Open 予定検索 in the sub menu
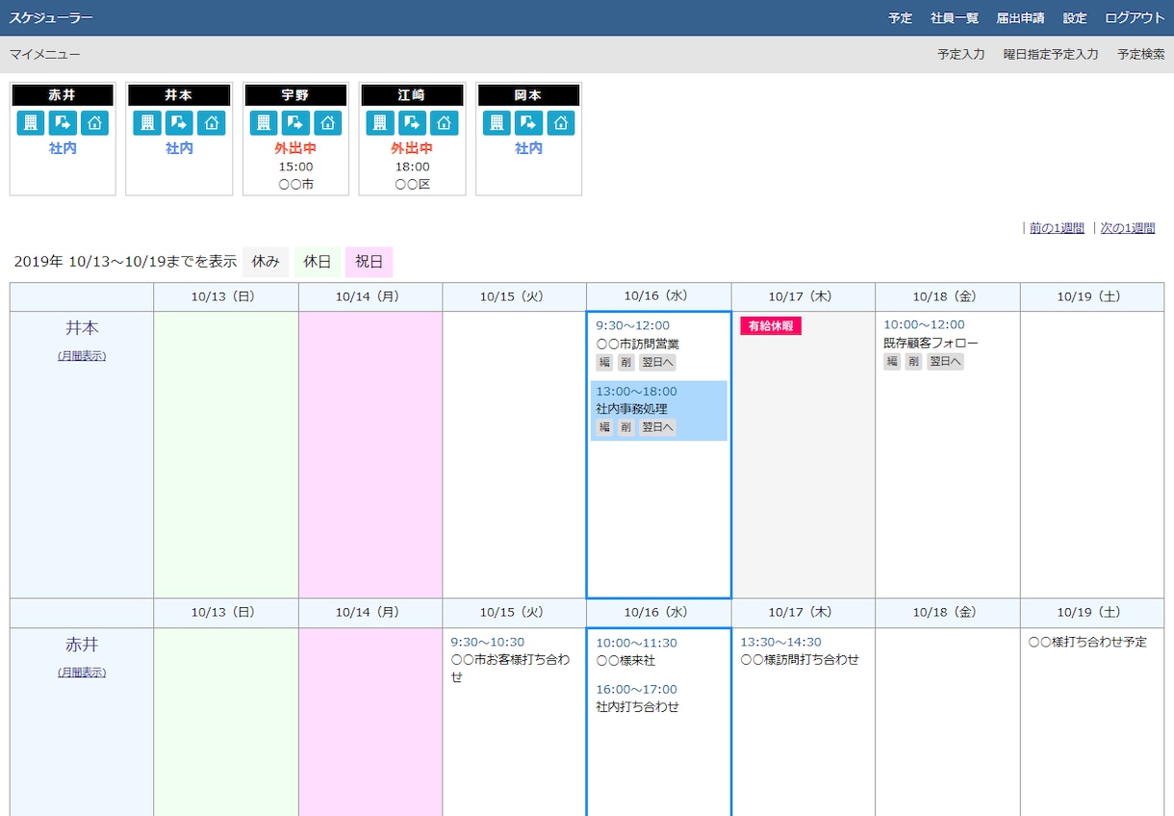This screenshot has height=816, width=1174. coord(1141,55)
